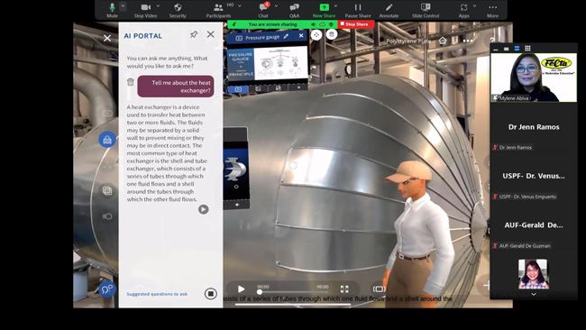The width and height of the screenshot is (586, 330).
Task: Open the Apps menu in Zoom toolbar
Action: (x=463, y=10)
